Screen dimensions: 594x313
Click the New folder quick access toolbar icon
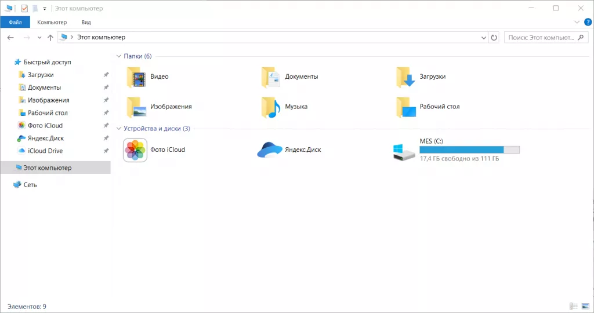[35, 8]
